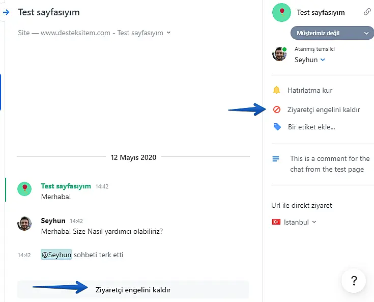Screen dimensions: 374x302
Task: Click the Turkish flag icon
Action: 276,222
